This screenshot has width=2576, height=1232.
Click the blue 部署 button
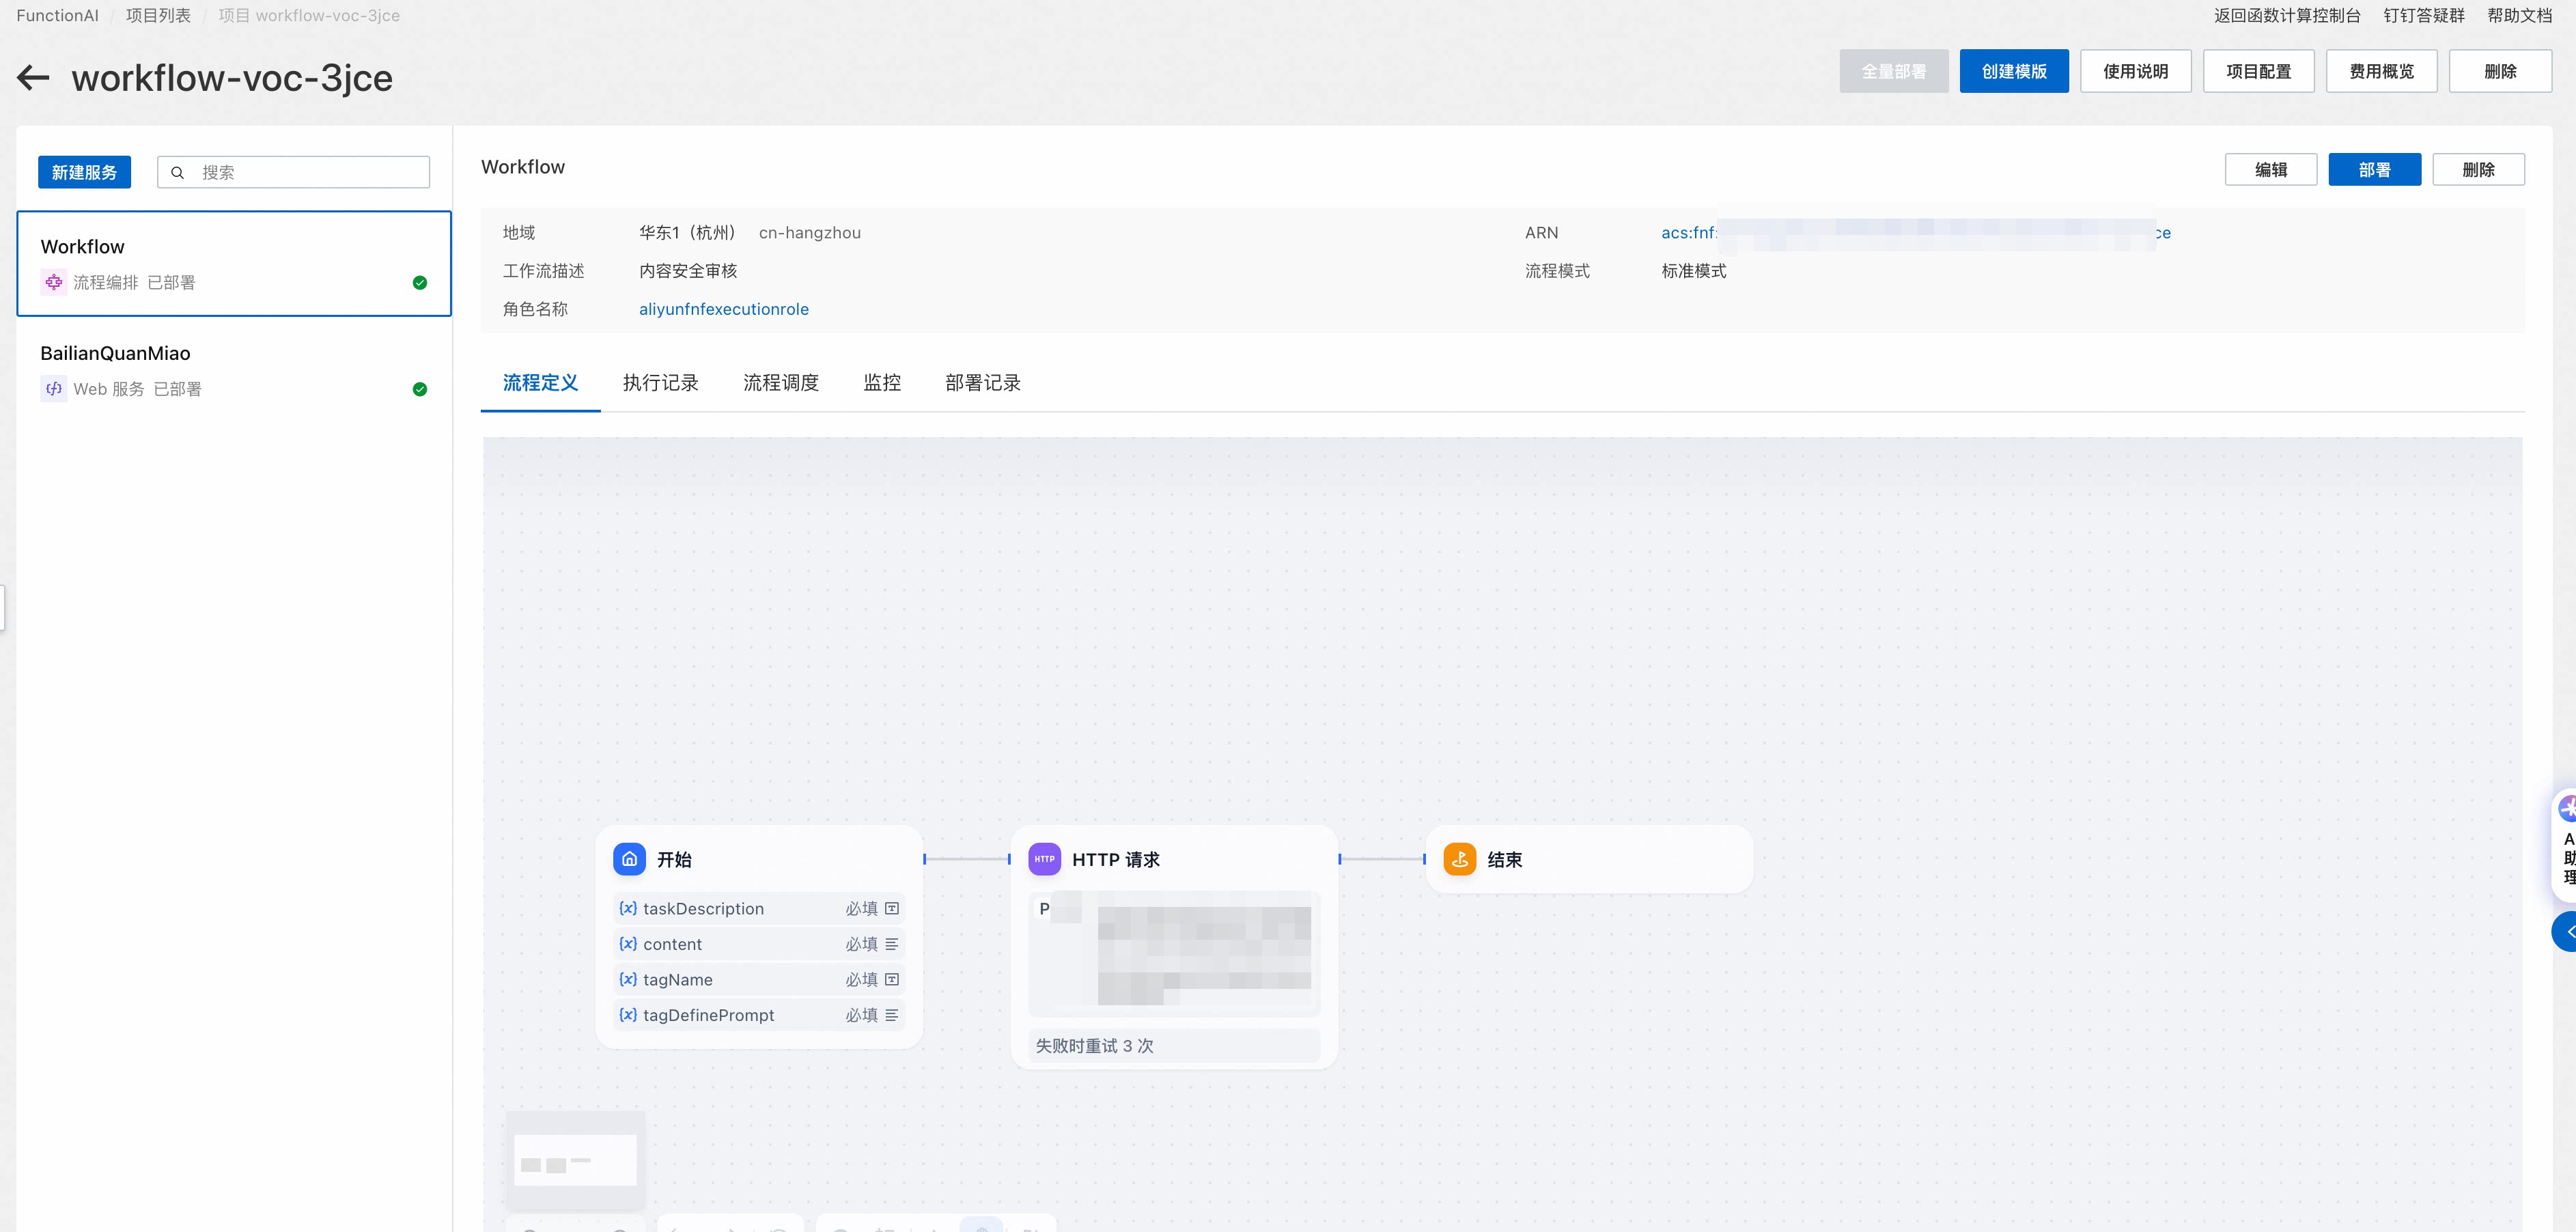tap(2374, 170)
